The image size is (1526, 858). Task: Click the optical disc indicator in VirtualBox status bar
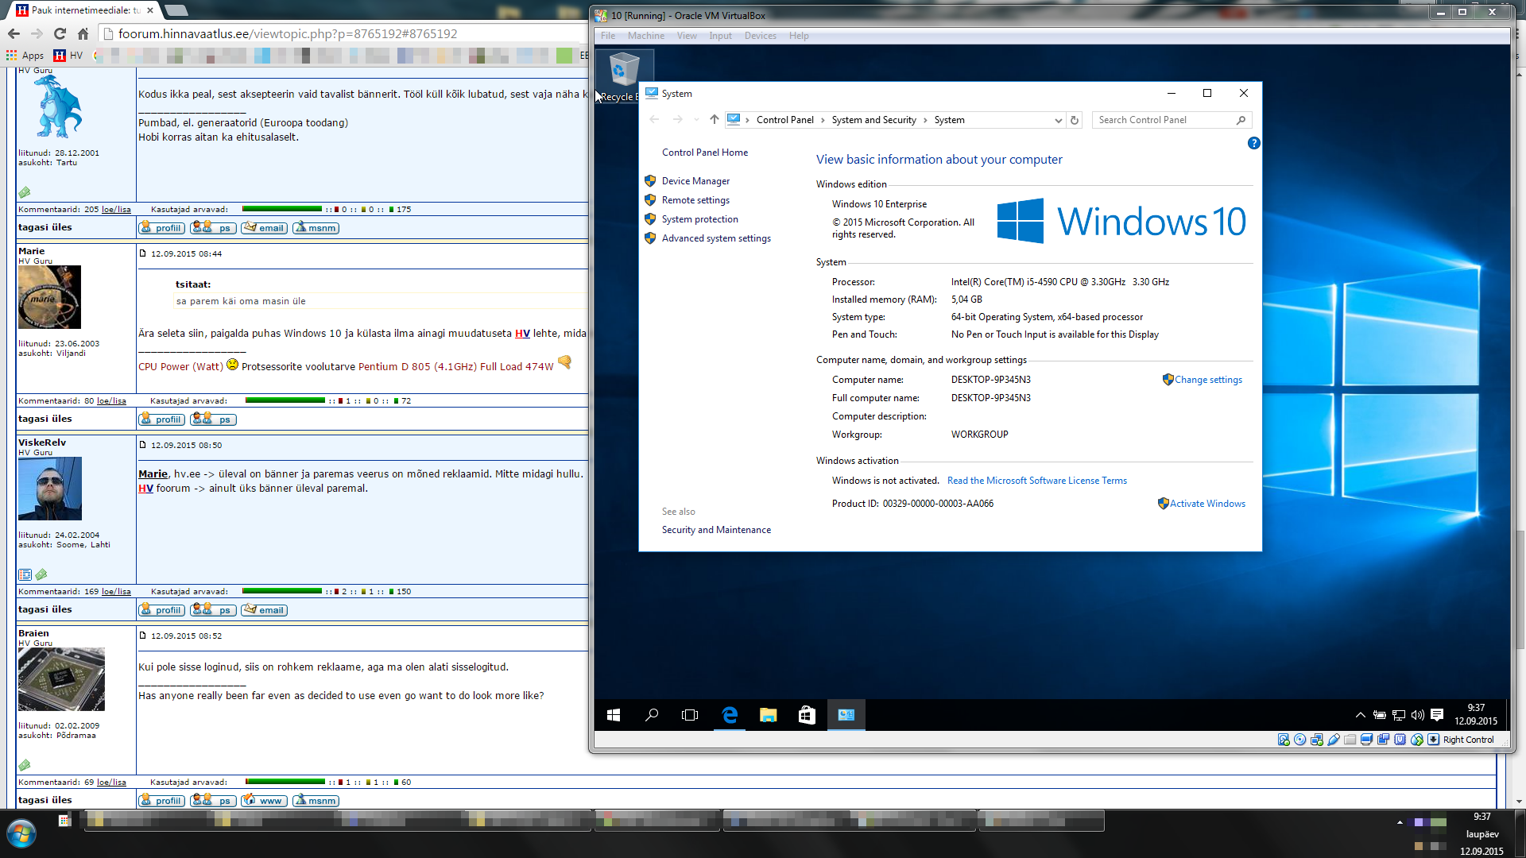(x=1300, y=740)
